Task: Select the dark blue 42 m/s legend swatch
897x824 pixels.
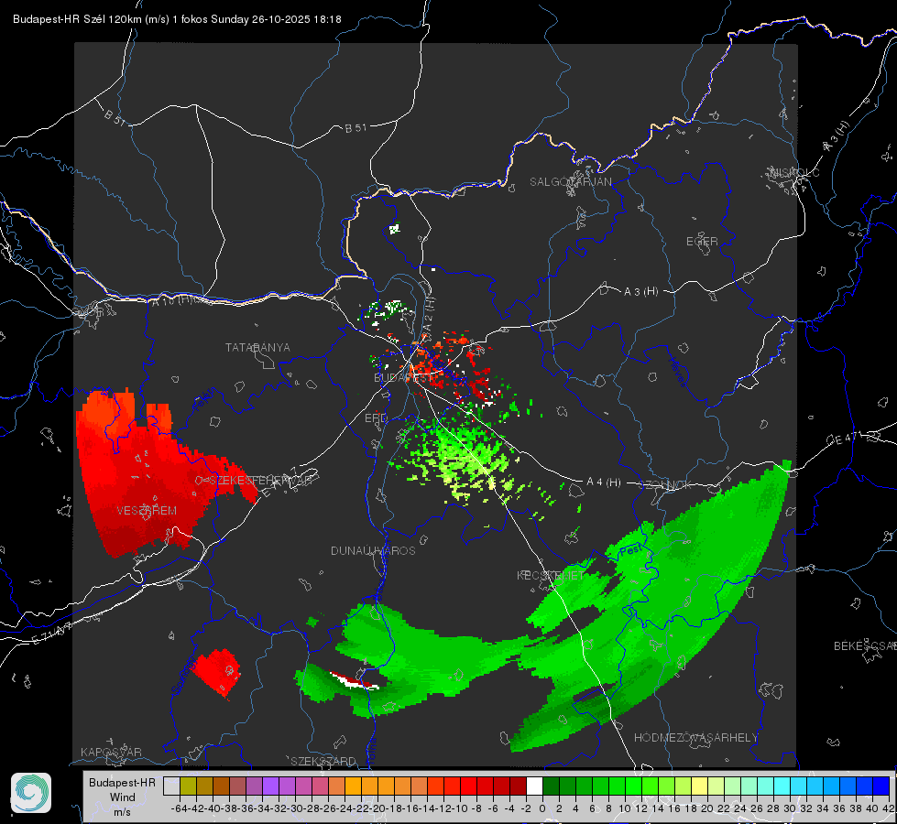Action: (881, 786)
